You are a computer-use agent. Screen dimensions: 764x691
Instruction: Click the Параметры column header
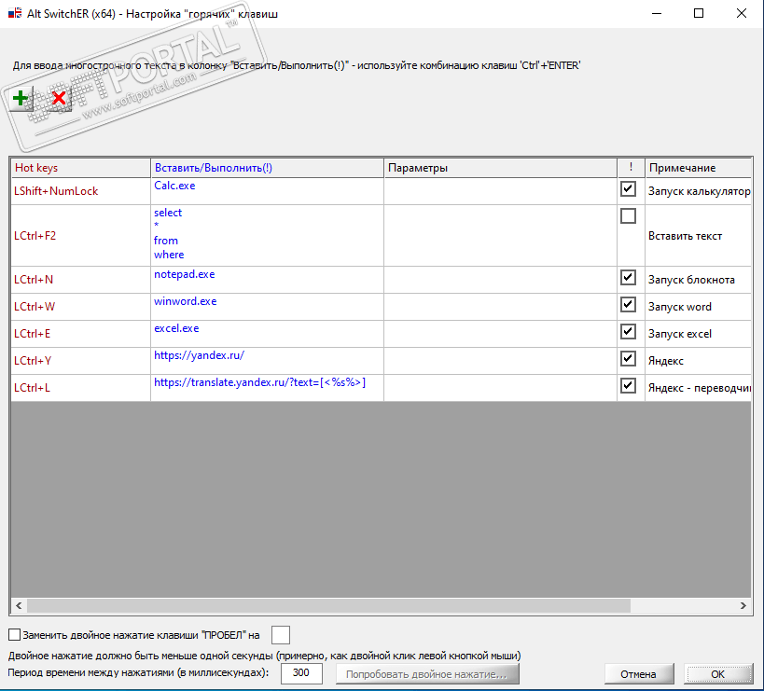click(500, 168)
